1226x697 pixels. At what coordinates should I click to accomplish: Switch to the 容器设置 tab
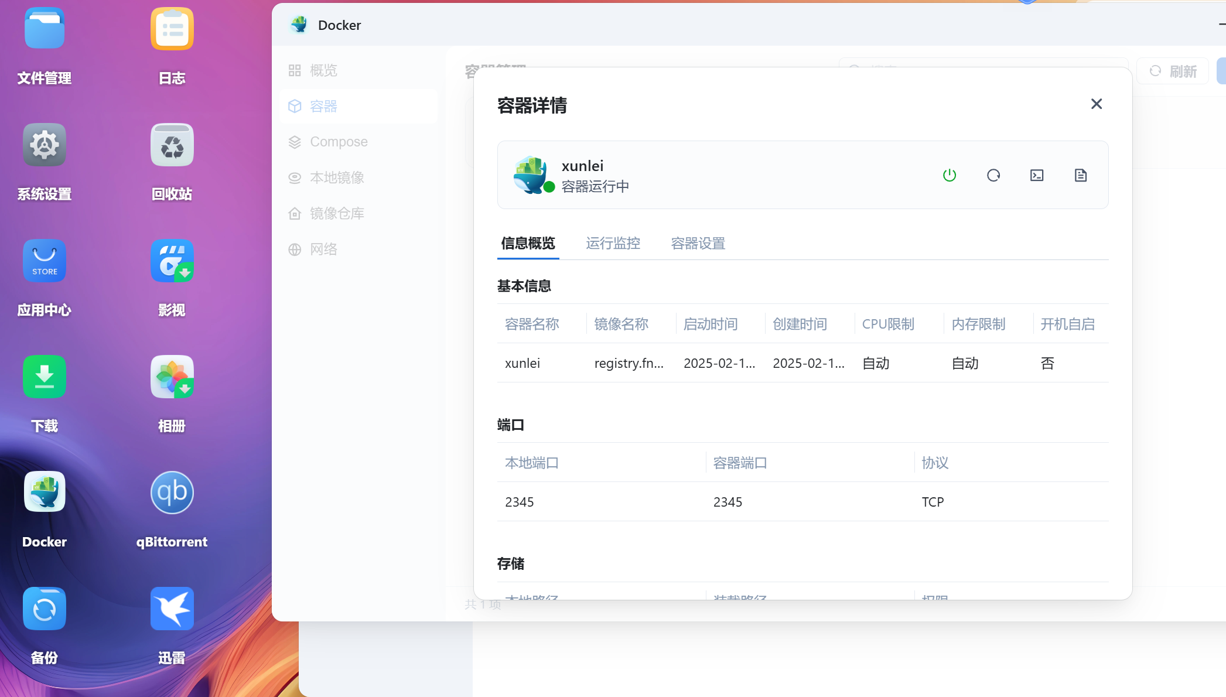coord(698,243)
